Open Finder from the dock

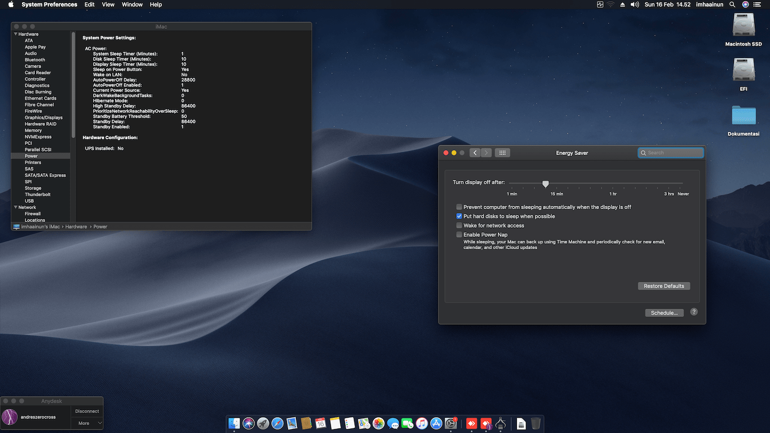pyautogui.click(x=234, y=423)
